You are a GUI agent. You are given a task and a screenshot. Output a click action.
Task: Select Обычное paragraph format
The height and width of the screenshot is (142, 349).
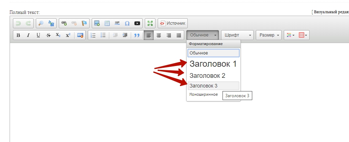point(214,53)
